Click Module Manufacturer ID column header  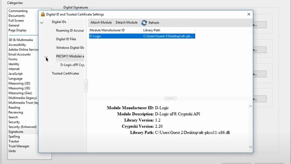tap(115, 30)
